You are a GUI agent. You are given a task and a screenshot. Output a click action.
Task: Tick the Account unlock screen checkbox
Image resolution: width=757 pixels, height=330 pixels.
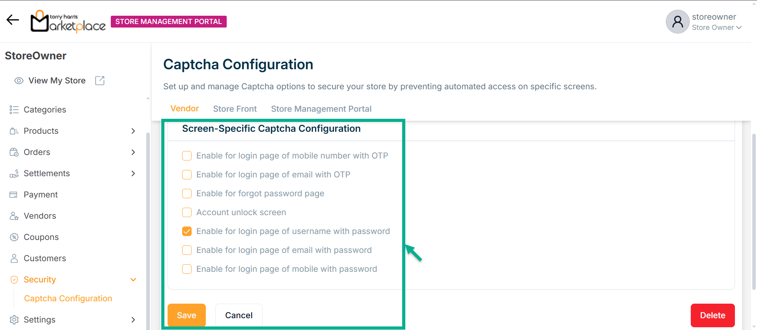[187, 212]
